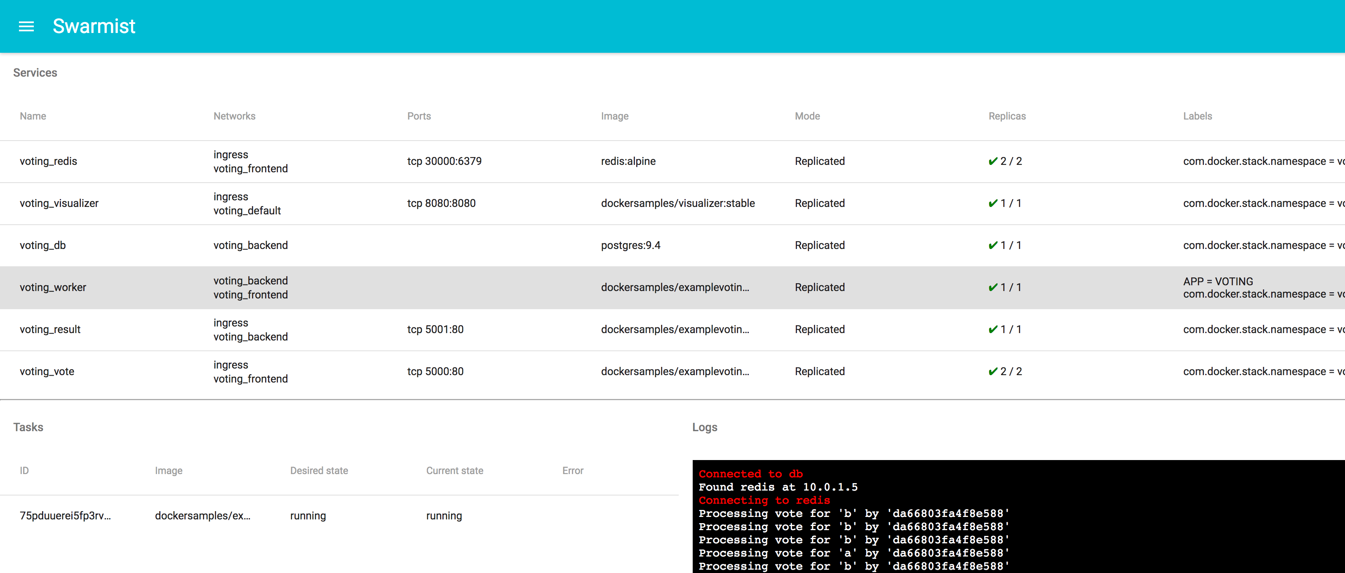1345x573 pixels.
Task: Click the green checkmark for voting_visualizer replicas
Action: (x=992, y=203)
